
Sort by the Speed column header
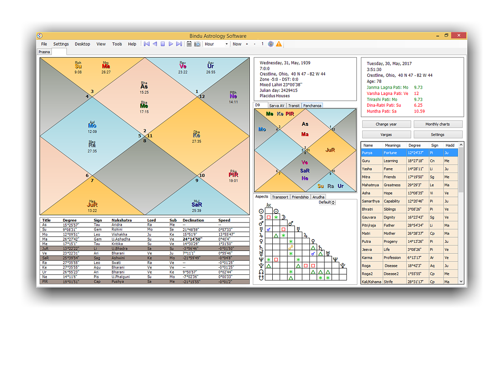click(x=224, y=220)
